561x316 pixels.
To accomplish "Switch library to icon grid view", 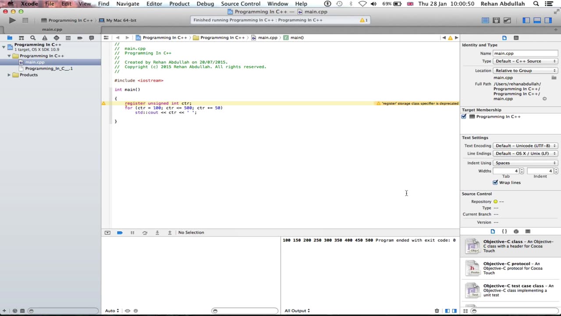I will [x=465, y=311].
